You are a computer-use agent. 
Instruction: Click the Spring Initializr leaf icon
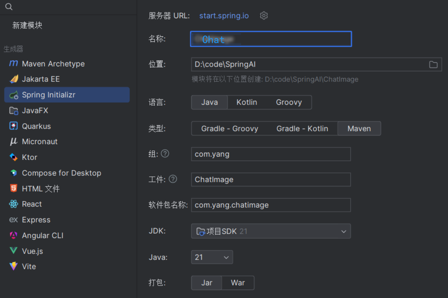[14, 95]
